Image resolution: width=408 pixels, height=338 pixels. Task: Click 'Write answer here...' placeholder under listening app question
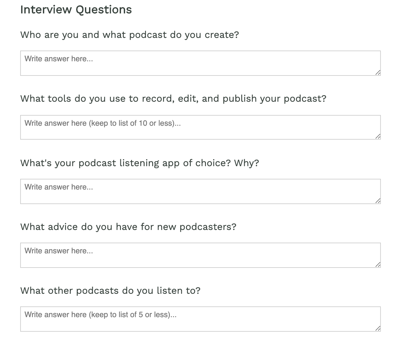coord(59,187)
